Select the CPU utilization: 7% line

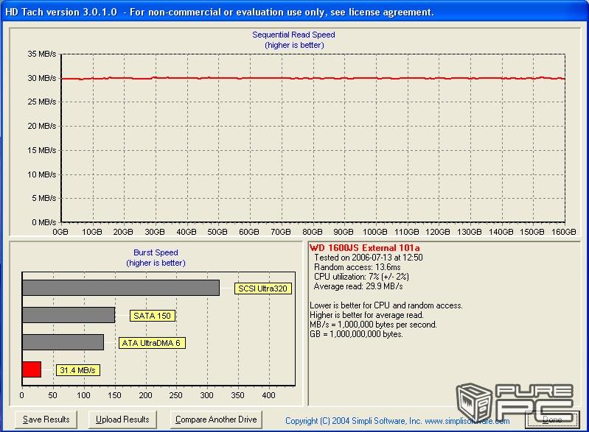click(361, 277)
